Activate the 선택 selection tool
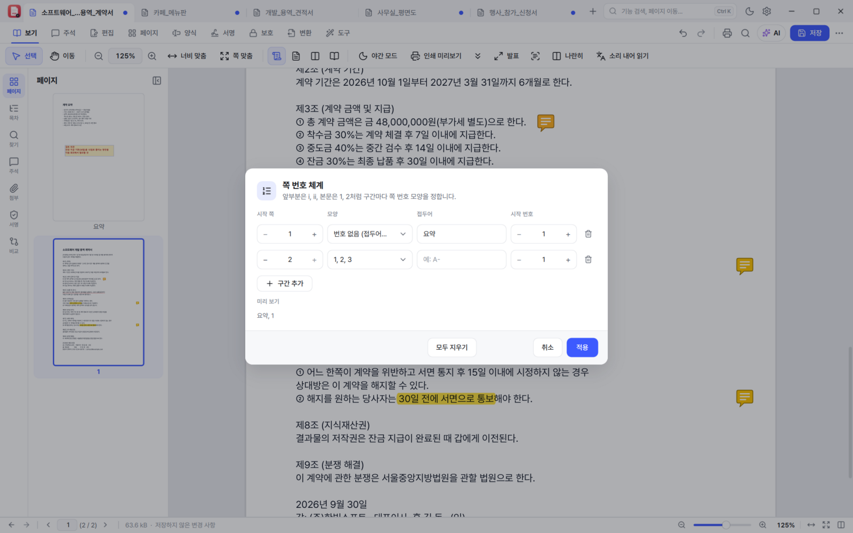This screenshot has height=533, width=853. [x=24, y=56]
